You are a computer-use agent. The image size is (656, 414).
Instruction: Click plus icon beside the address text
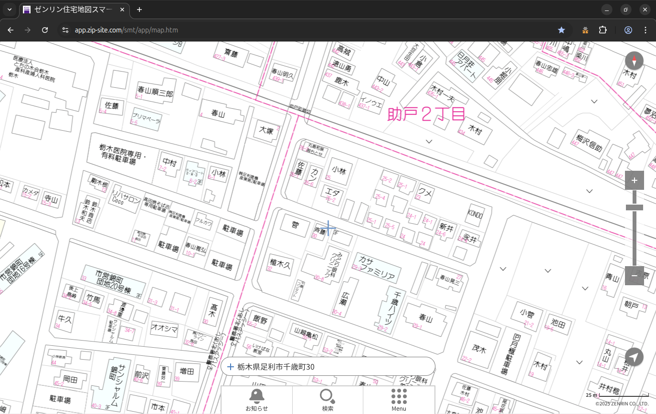231,367
